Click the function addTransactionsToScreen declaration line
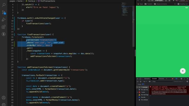This screenshot has height=106, width=189. (44, 67)
